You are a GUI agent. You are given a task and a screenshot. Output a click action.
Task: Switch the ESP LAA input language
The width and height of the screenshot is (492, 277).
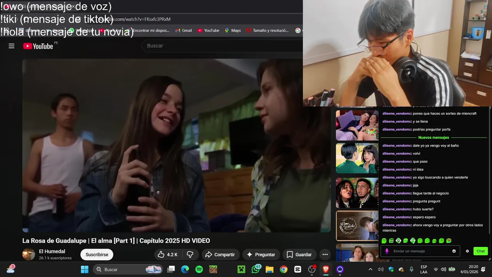(424, 269)
